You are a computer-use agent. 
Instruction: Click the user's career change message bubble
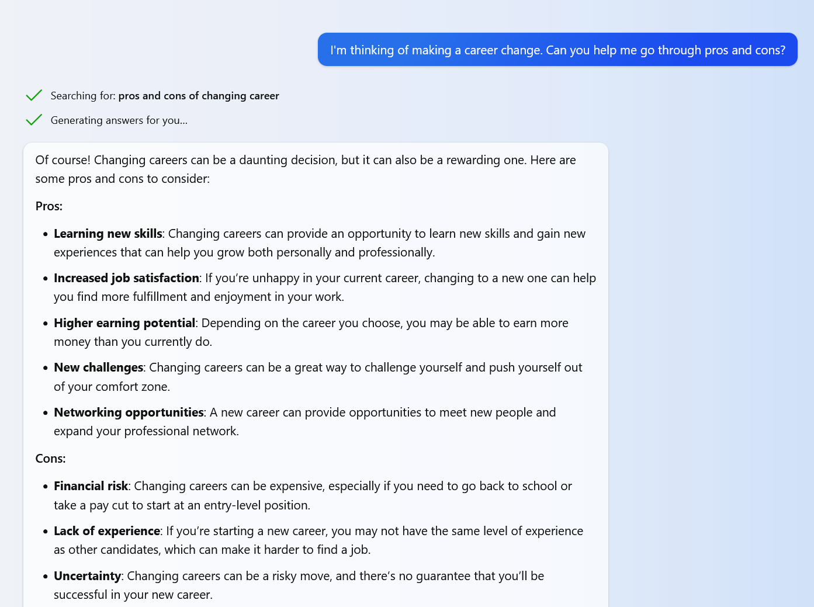tap(557, 50)
